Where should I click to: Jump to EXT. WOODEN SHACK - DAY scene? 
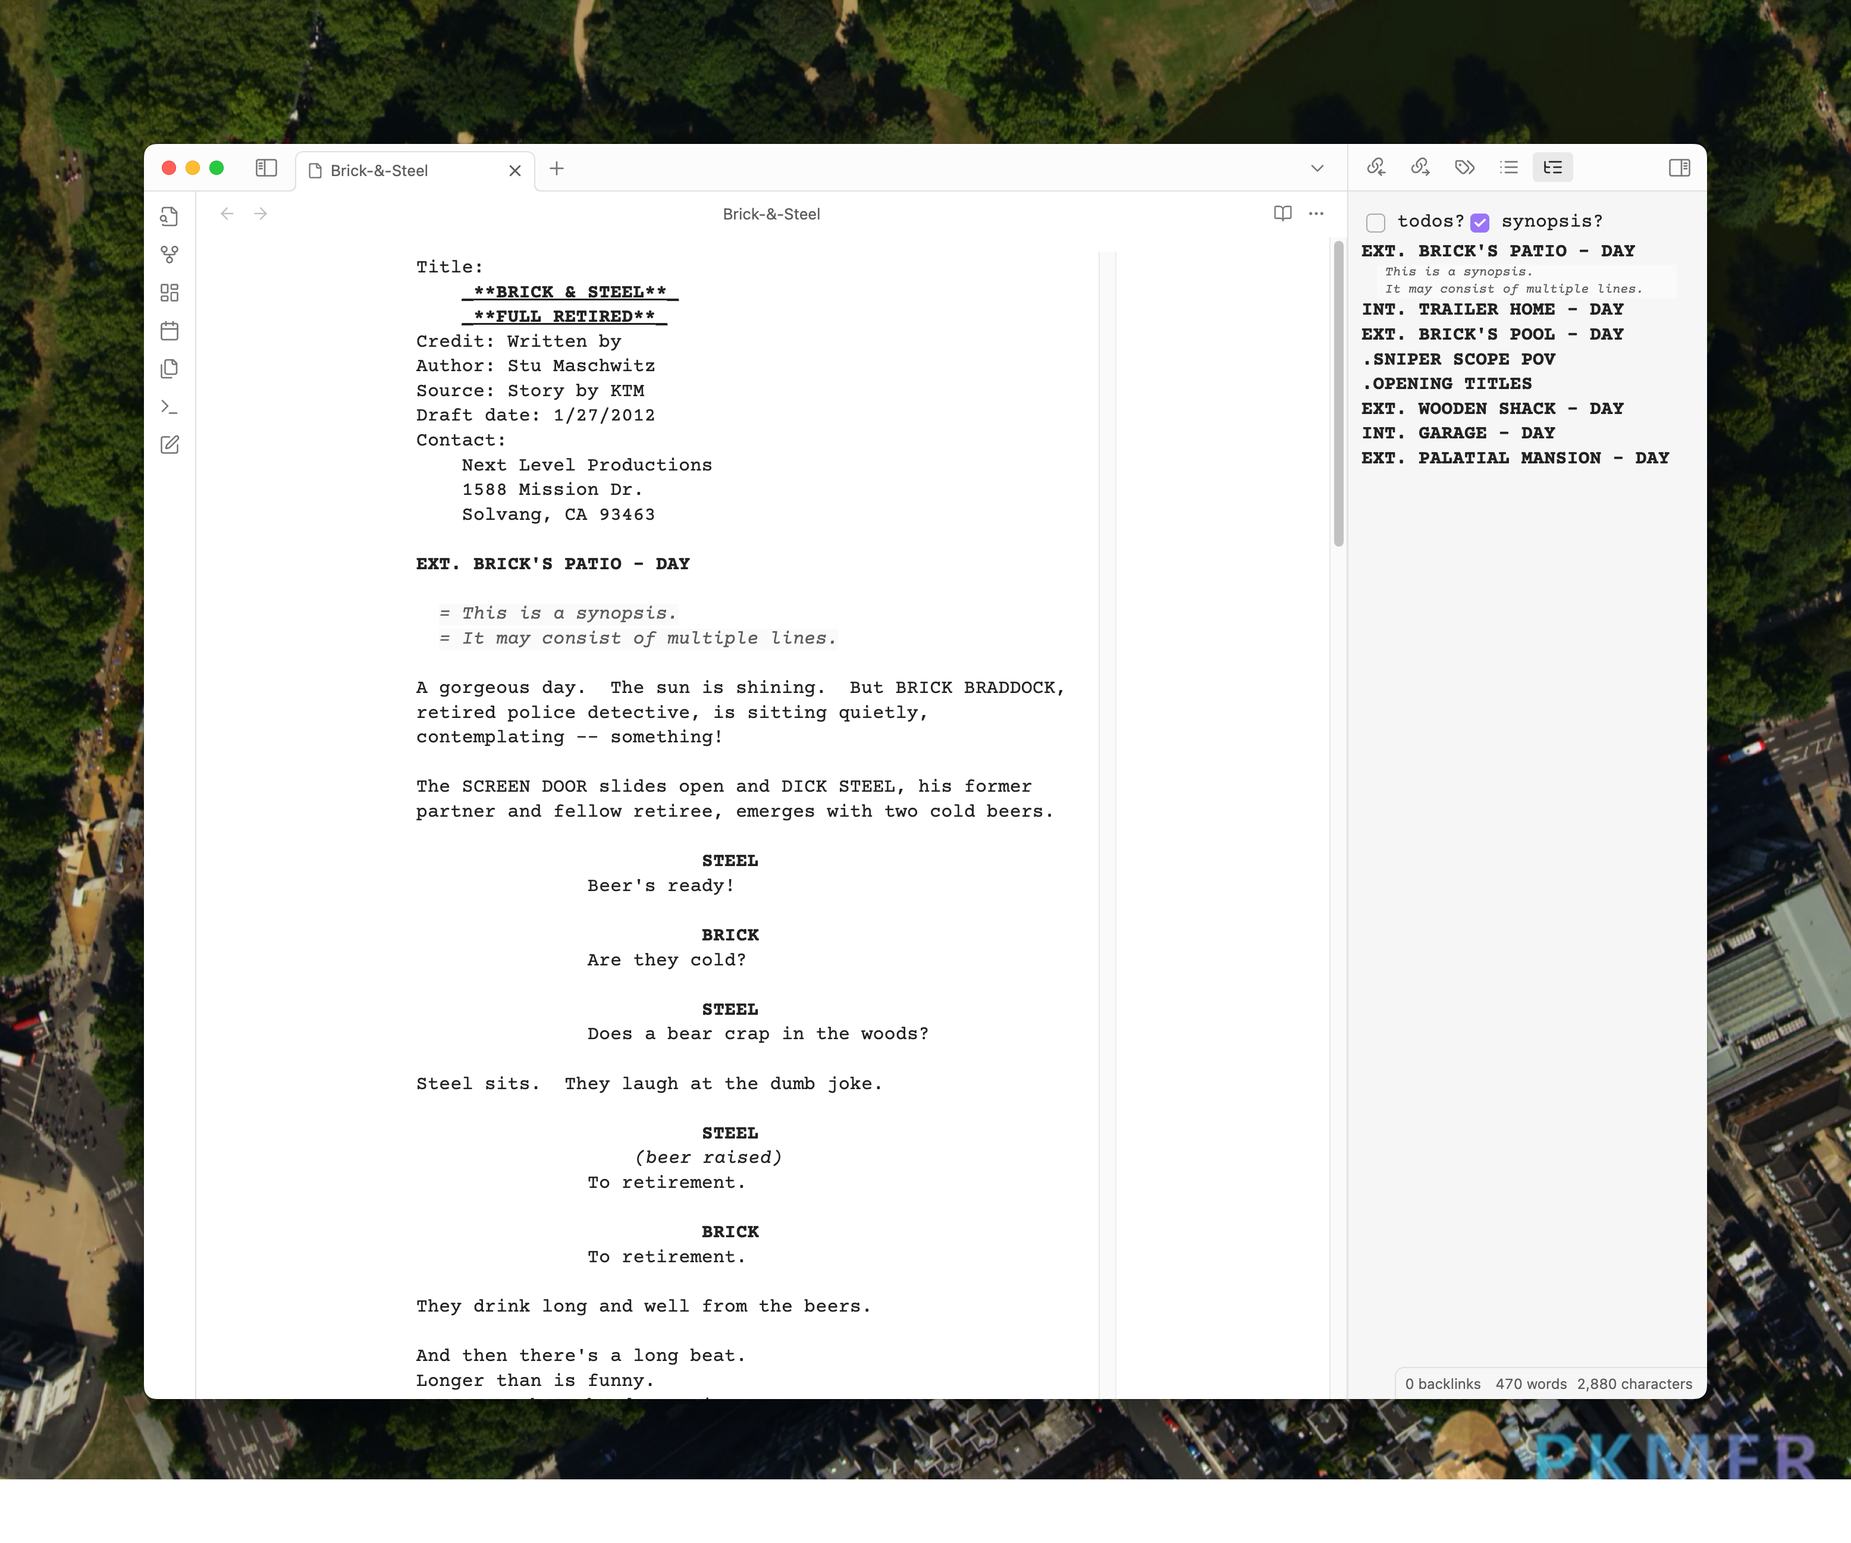point(1492,408)
